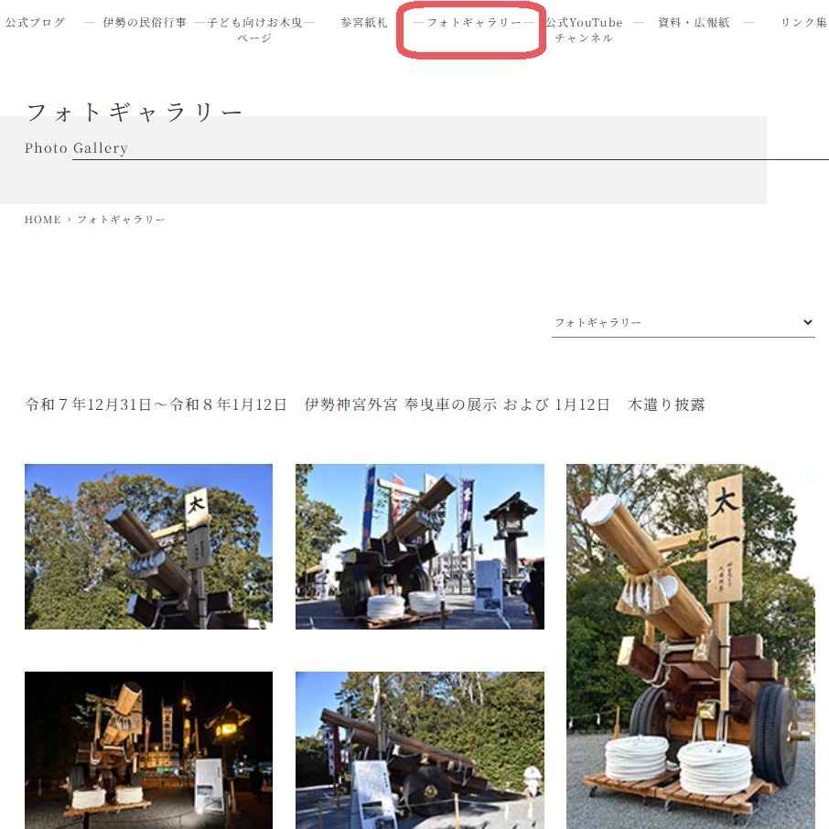Screen dimensions: 829x829
Task: Collapse the gallery filter select box
Action: [x=682, y=322]
